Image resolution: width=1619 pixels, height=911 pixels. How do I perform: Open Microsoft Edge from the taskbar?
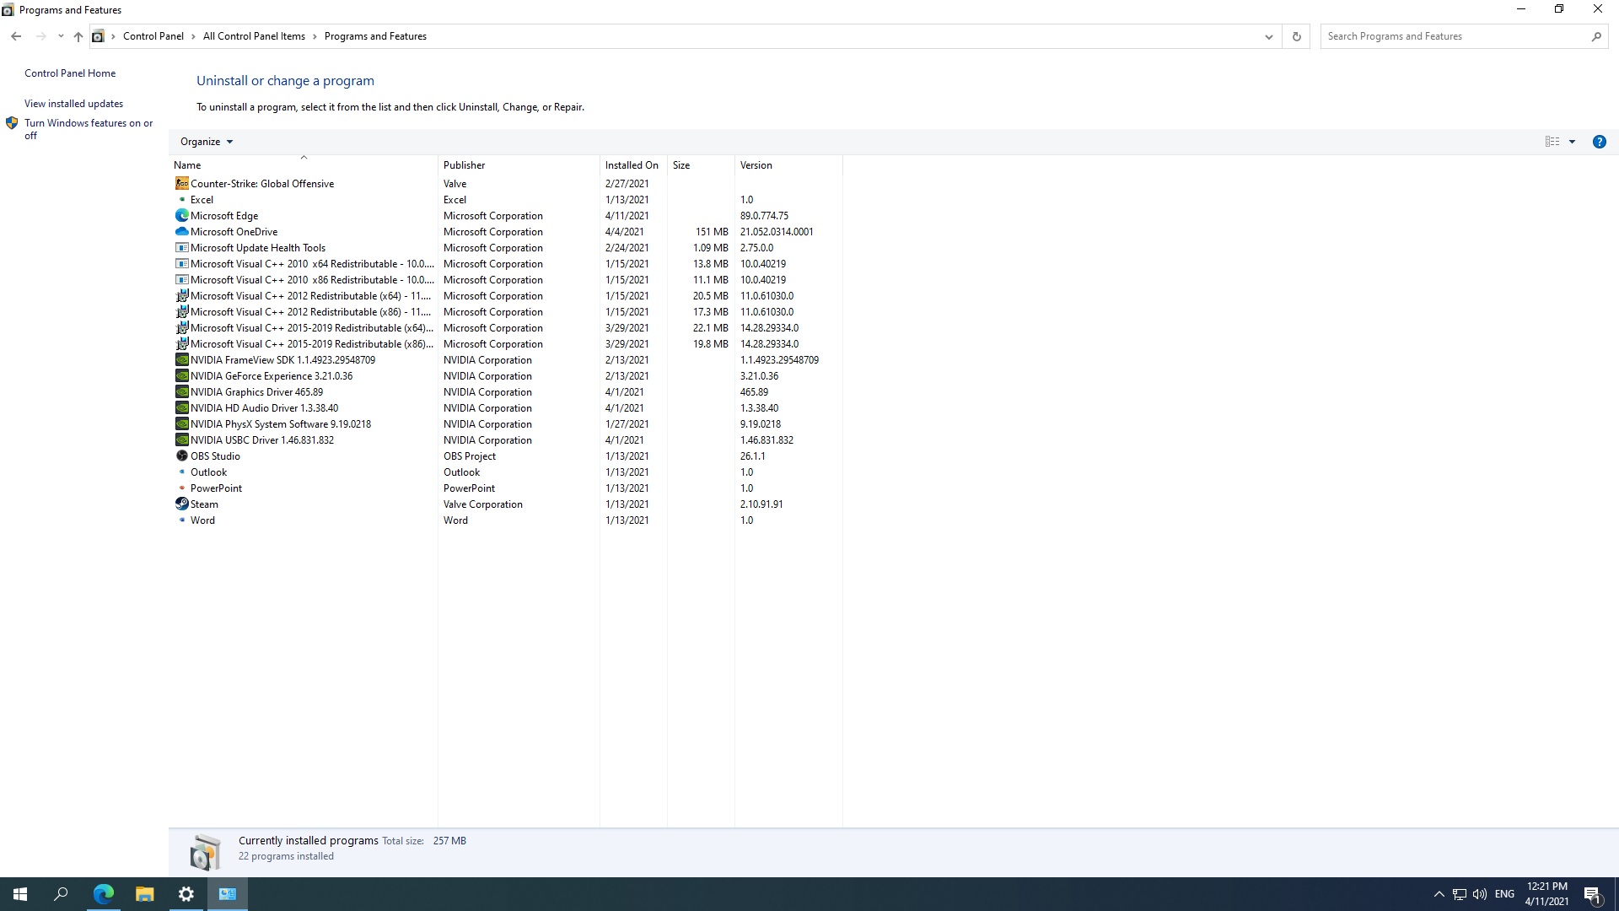tap(103, 894)
